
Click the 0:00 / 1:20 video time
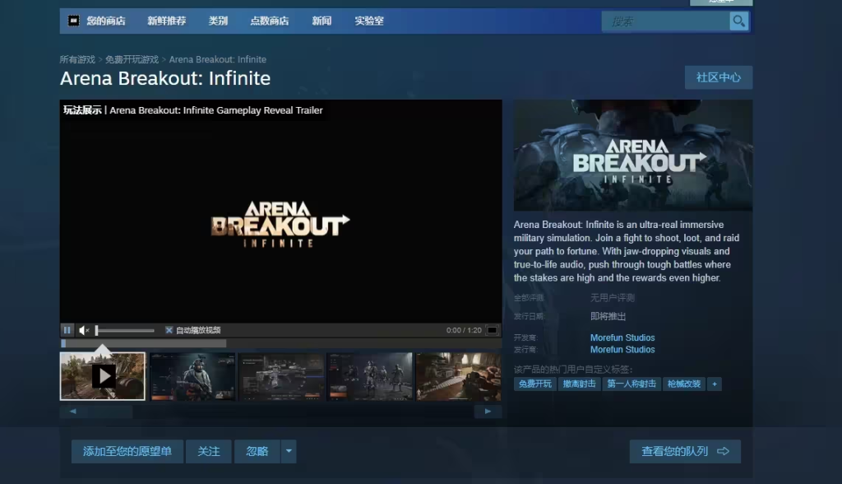click(464, 330)
